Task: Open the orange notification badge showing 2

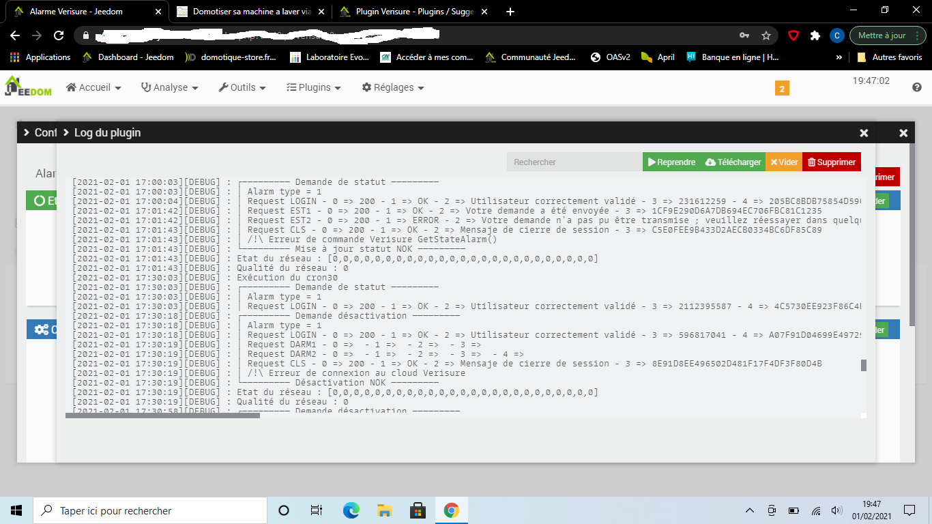Action: [x=782, y=88]
